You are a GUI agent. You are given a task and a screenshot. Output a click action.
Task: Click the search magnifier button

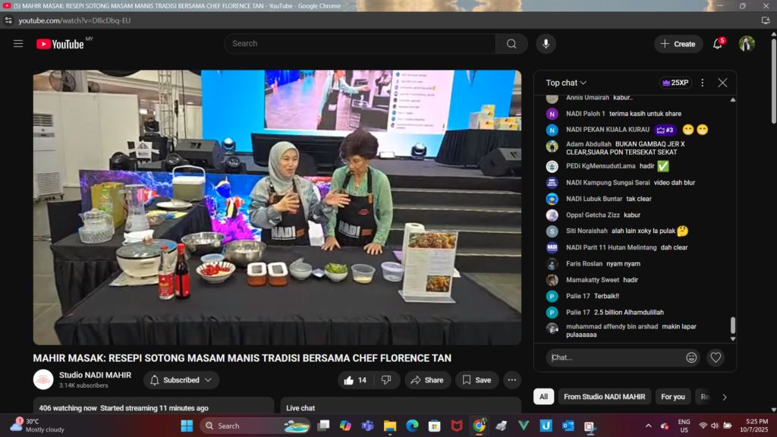[511, 44]
